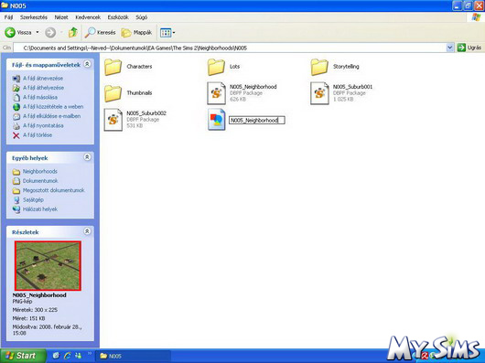This screenshot has height=363, width=485.
Task: Collapse the Fájl- és mappaműveletek panel
Action: point(87,64)
